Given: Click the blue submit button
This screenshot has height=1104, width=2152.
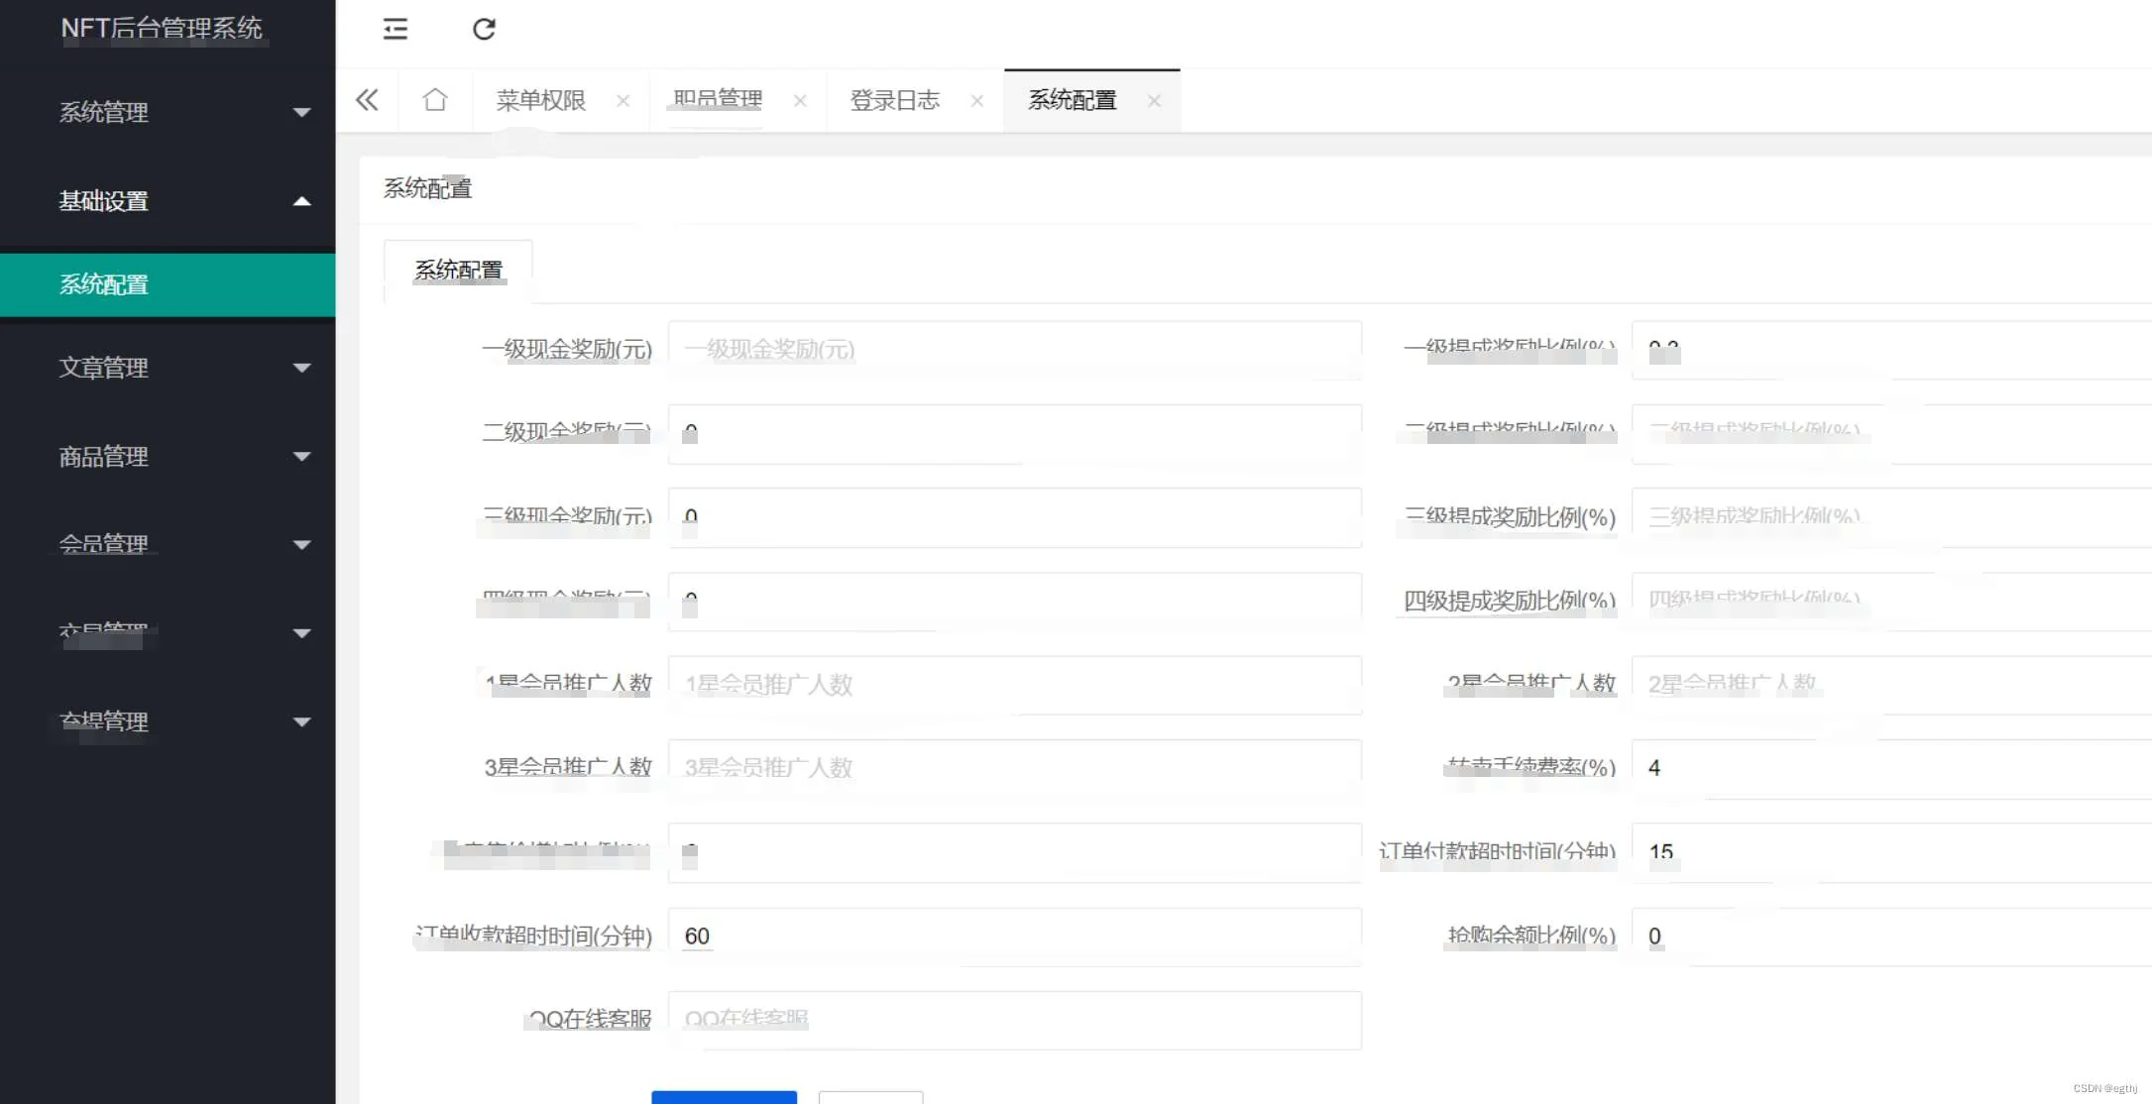Looking at the screenshot, I should [x=724, y=1096].
